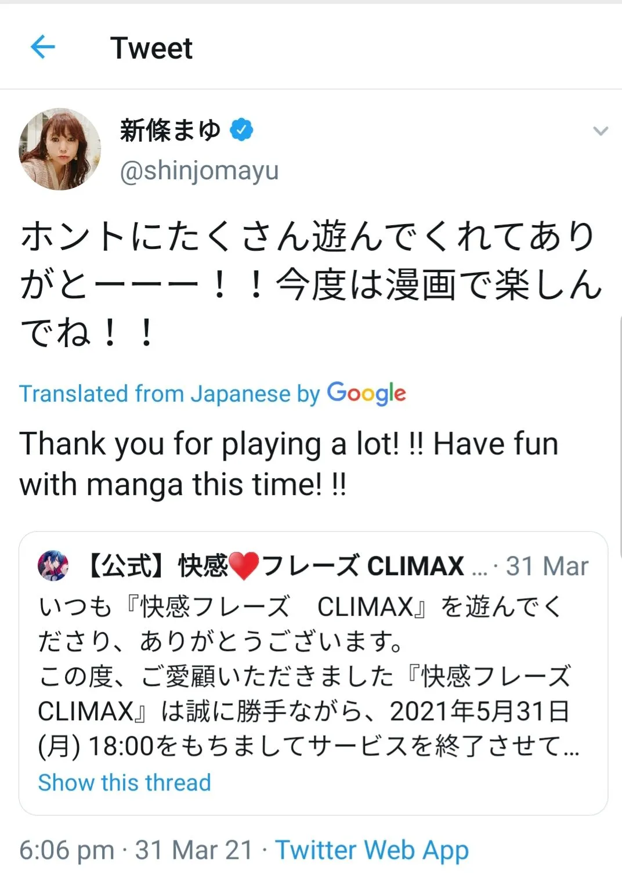The width and height of the screenshot is (622, 874).
Task: Click the Google logo
Action: tap(366, 393)
